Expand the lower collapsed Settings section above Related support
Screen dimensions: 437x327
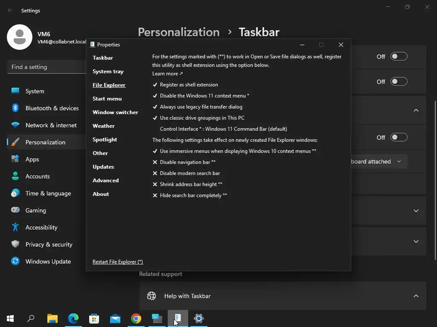(x=416, y=241)
